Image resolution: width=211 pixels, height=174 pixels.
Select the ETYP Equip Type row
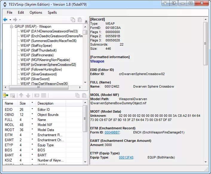[x=43, y=145]
